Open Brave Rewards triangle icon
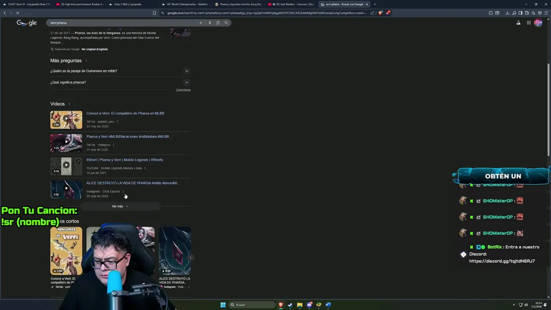Viewport: 551px width, 310px height. 388,13
